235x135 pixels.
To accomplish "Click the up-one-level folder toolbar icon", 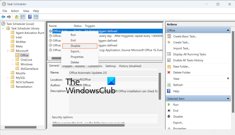I will [17, 17].
